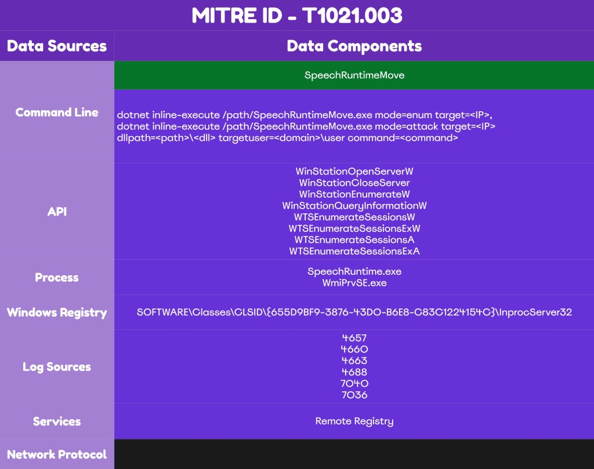Select WmiPrvSE.exe process entry
This screenshot has width=594, height=469.
354,283
